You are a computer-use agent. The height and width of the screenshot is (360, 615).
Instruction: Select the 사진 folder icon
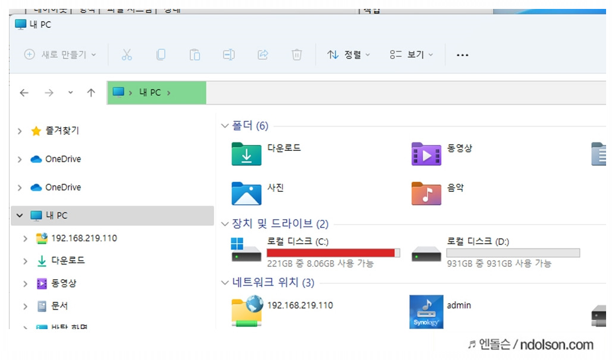click(x=246, y=194)
